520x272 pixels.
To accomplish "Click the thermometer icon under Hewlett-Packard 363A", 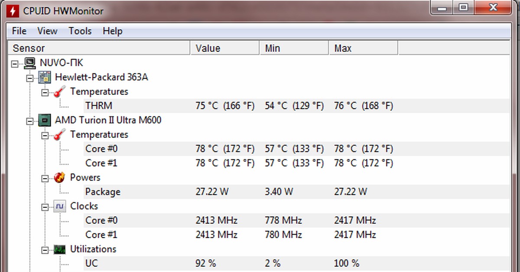I will point(60,92).
